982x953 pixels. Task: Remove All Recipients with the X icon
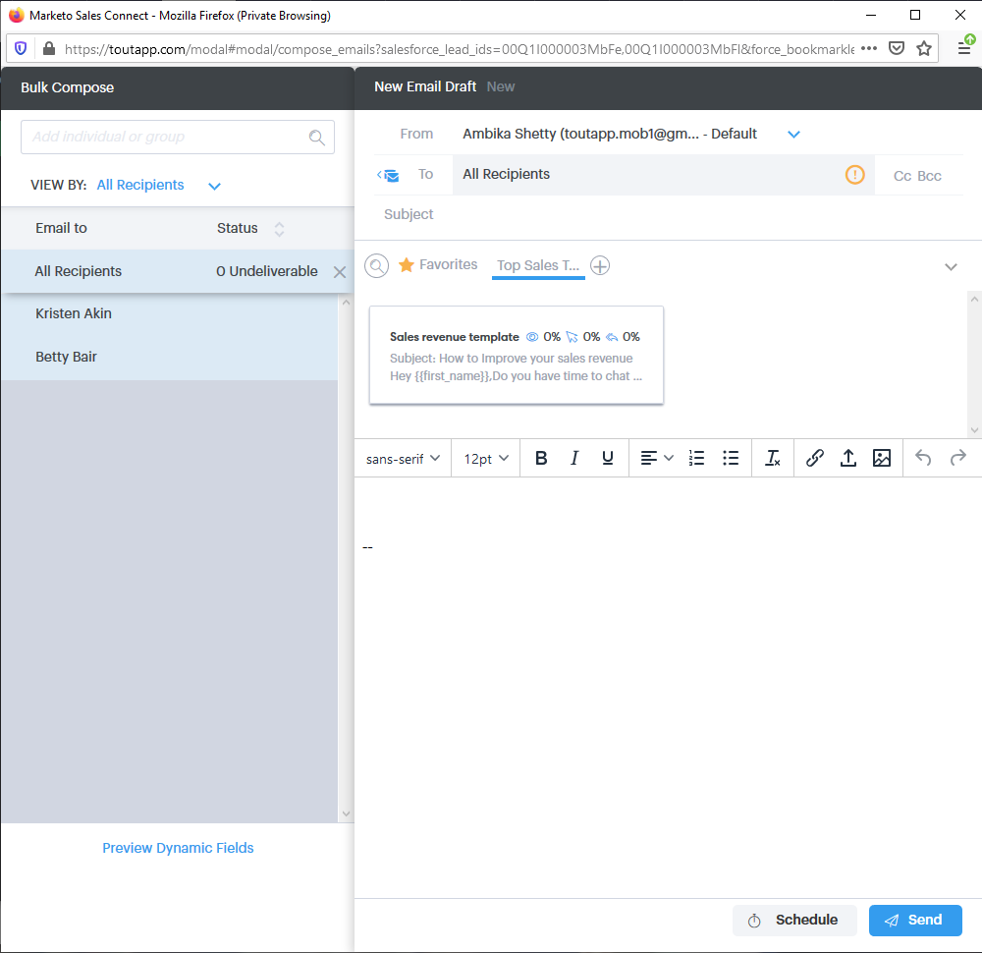(x=340, y=272)
